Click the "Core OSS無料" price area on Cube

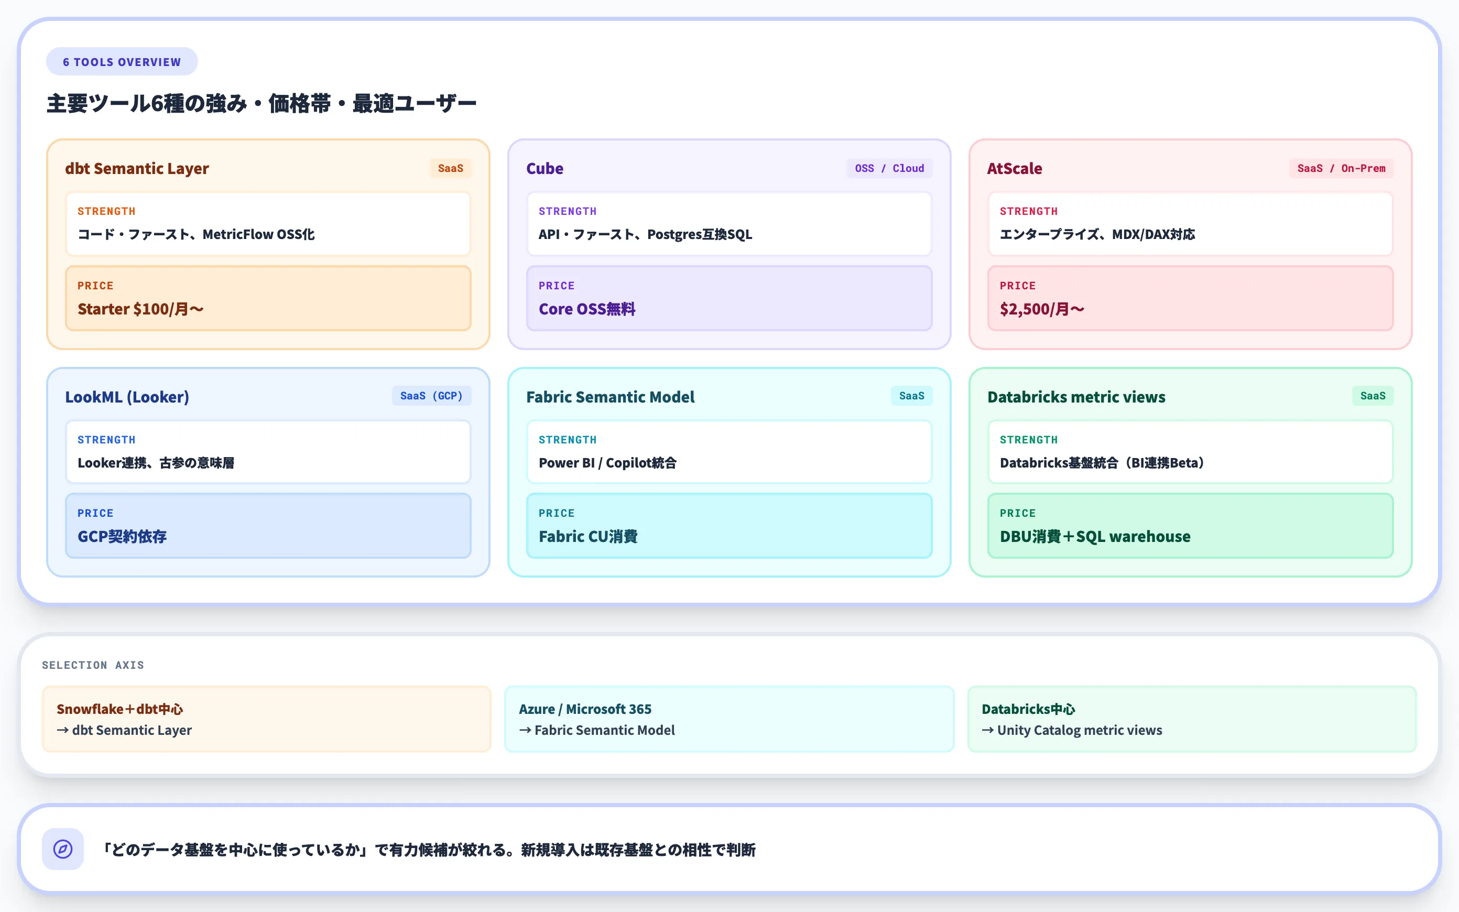pos(729,298)
